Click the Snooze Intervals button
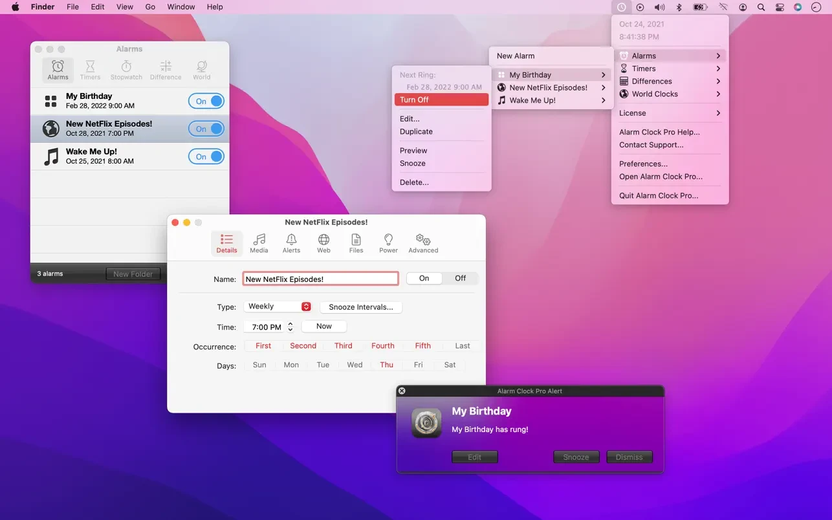The height and width of the screenshot is (520, 832). click(360, 307)
